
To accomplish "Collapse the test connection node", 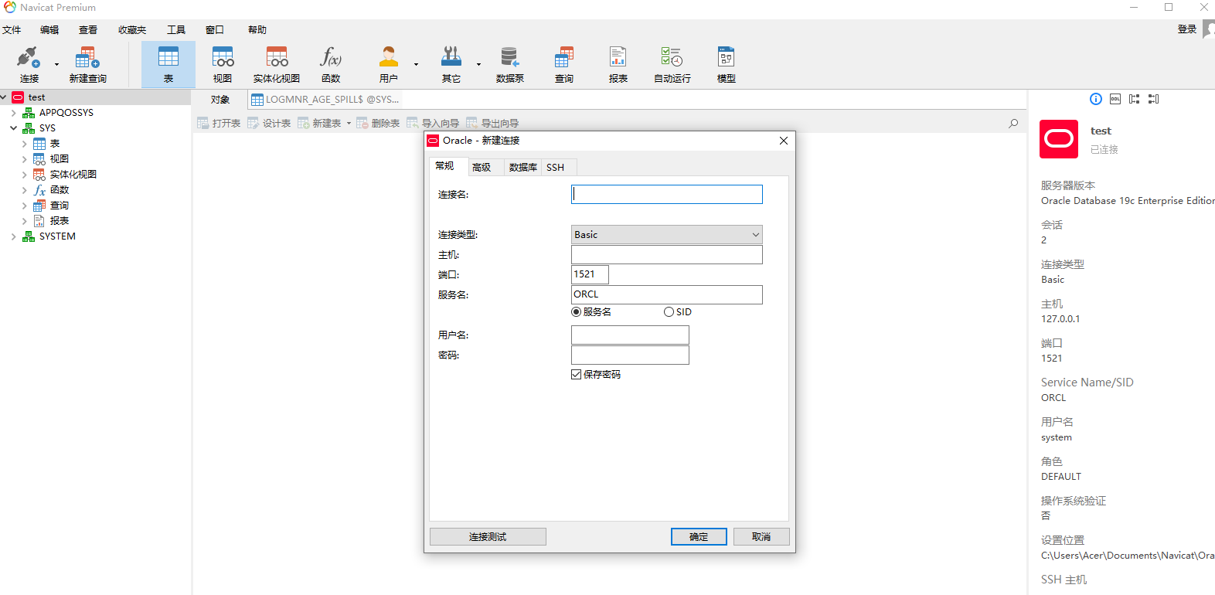I will point(4,97).
